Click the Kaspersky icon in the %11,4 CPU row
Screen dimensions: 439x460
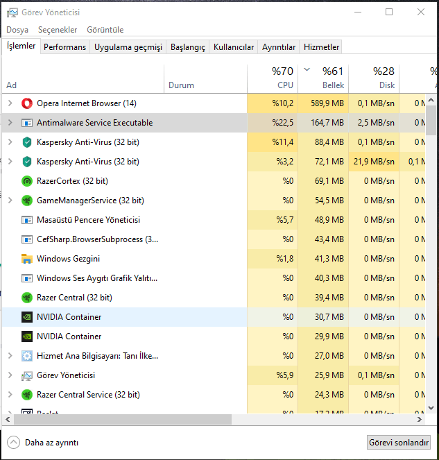[x=27, y=142]
